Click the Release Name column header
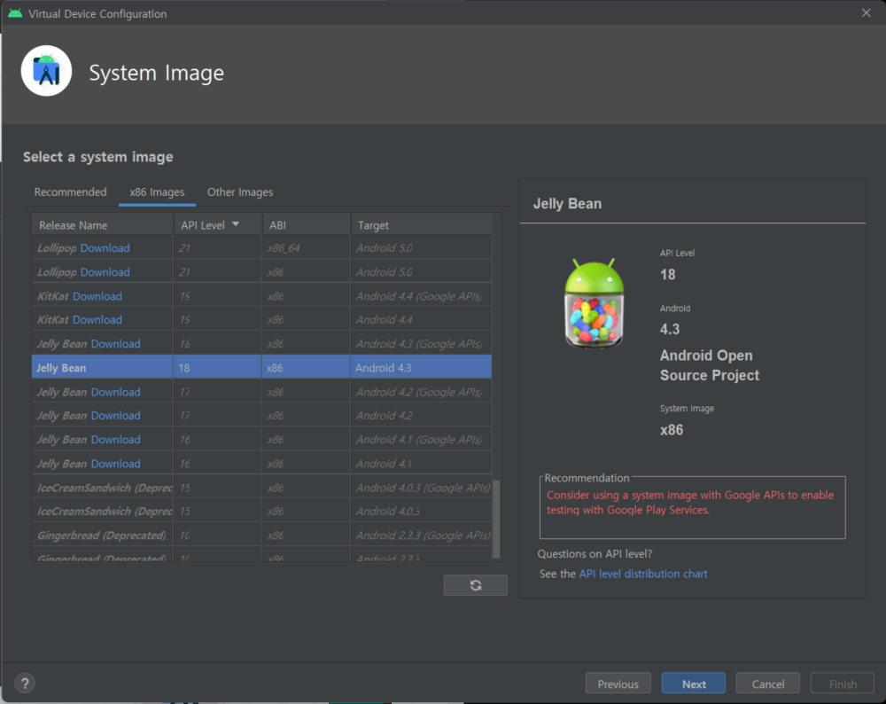This screenshot has height=704, width=886. tap(102, 225)
